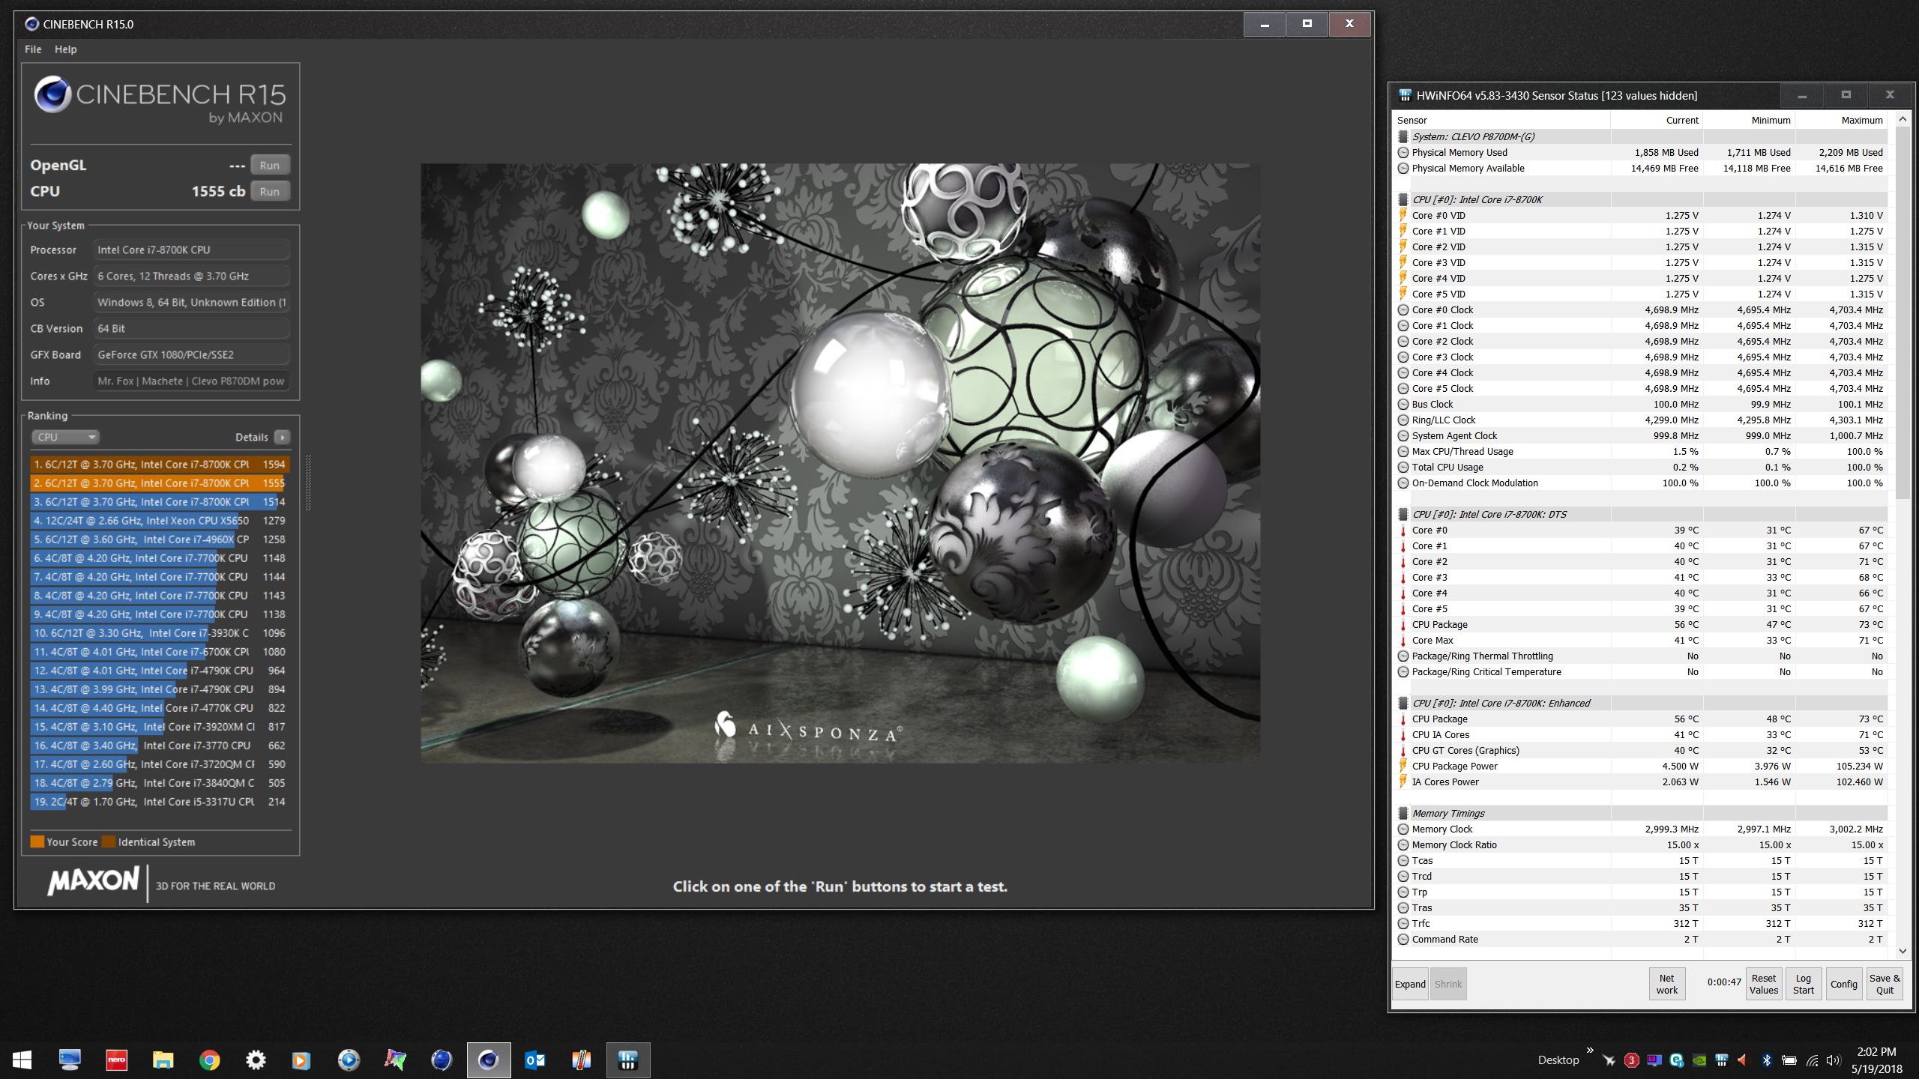
Task: Select ranking entry 2 scoring 1555
Action: [x=160, y=483]
